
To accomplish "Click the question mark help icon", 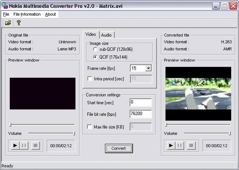I will 19,23.
